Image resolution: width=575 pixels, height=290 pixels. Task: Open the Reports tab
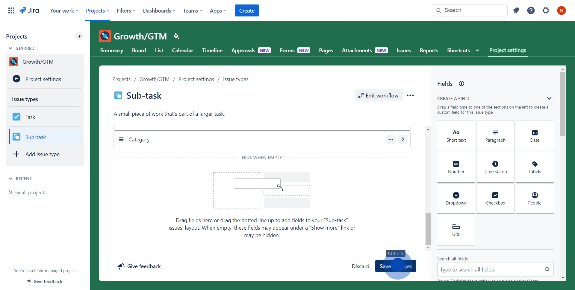click(x=429, y=51)
